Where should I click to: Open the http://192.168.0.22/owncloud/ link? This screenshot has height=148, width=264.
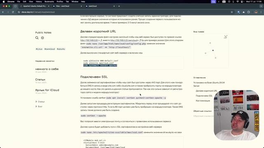pos(125,40)
